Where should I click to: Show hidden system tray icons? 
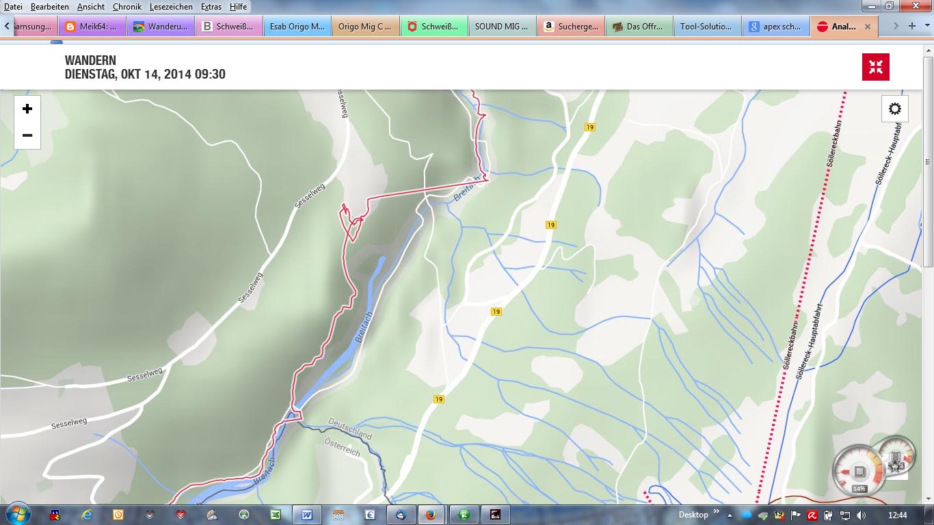point(730,515)
